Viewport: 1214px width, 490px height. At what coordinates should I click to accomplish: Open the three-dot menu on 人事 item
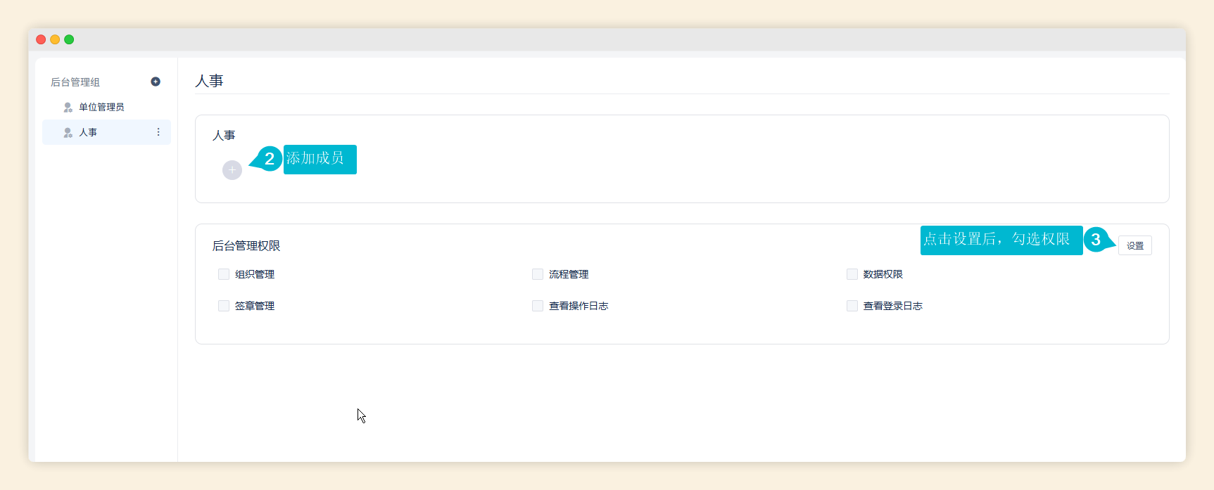click(158, 132)
